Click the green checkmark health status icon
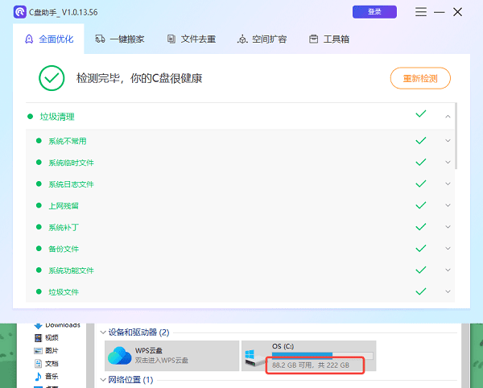Viewport: 483px width, 388px height. click(x=52, y=78)
